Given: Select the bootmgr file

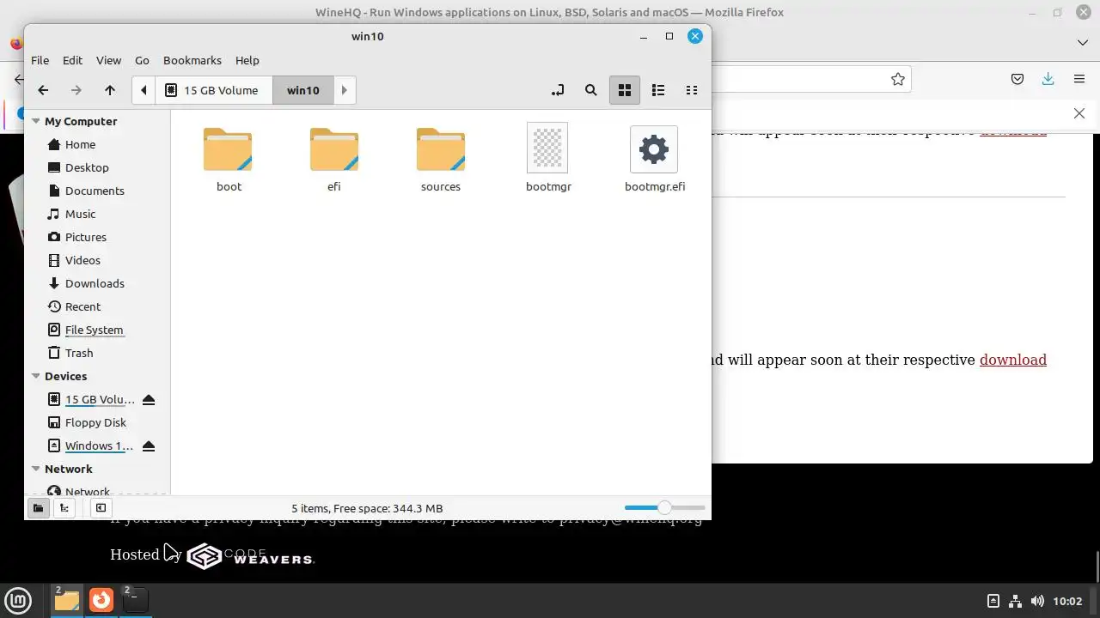Looking at the screenshot, I should coord(548,160).
